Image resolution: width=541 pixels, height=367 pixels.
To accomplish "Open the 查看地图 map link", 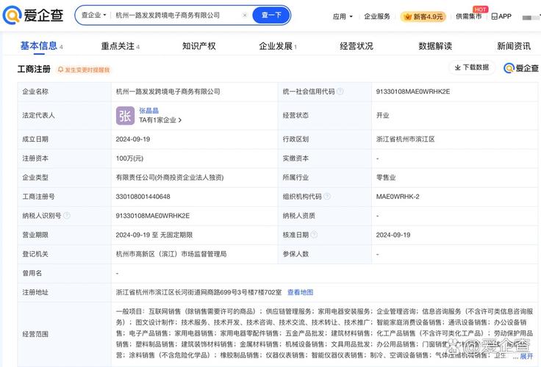I will click(x=300, y=292).
